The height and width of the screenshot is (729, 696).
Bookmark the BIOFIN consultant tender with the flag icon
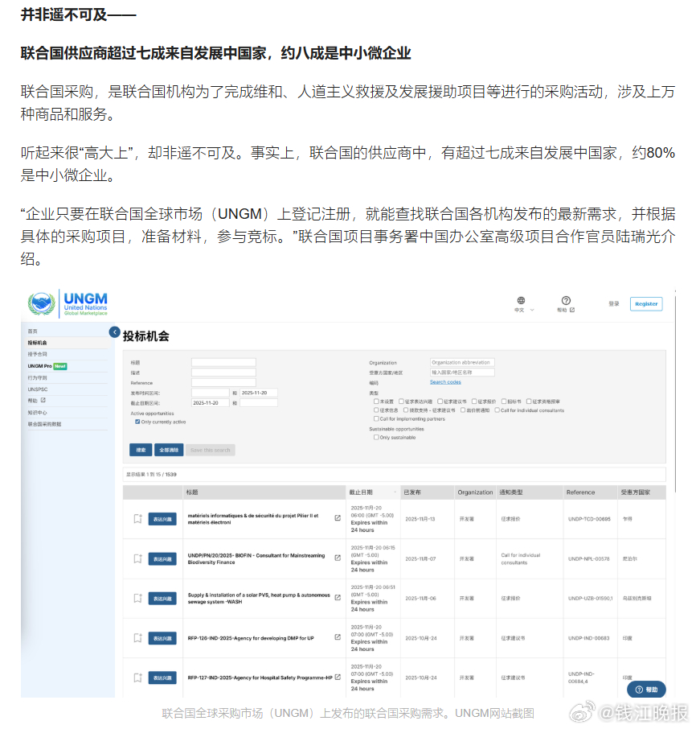[137, 558]
